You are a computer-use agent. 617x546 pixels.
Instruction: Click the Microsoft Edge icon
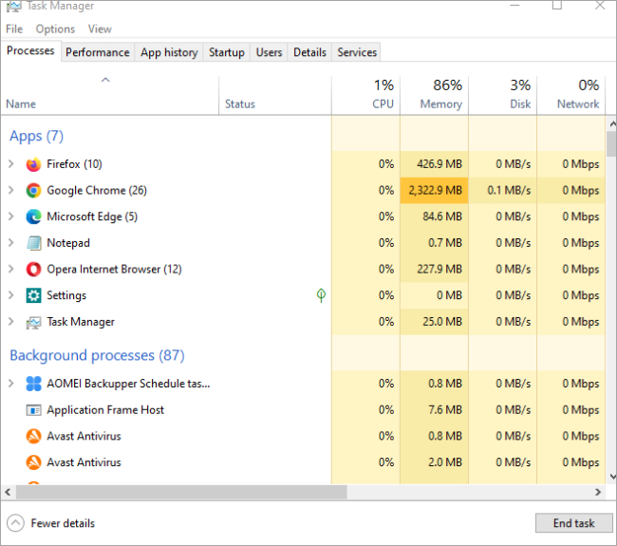coord(33,217)
